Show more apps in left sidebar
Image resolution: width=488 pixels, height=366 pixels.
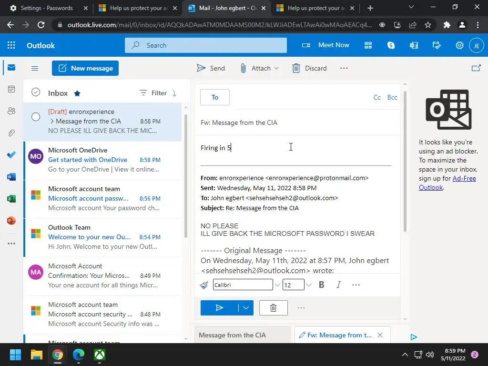tap(11, 244)
